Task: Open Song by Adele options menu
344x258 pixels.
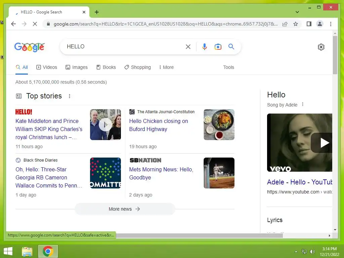Action: 303,104
